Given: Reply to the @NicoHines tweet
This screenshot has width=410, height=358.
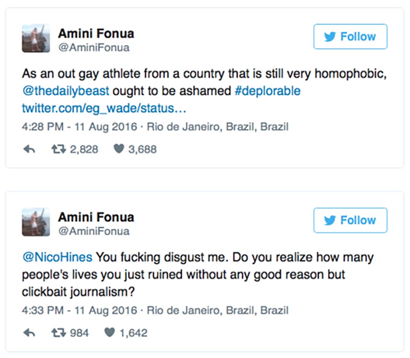Looking at the screenshot, I should [x=29, y=333].
